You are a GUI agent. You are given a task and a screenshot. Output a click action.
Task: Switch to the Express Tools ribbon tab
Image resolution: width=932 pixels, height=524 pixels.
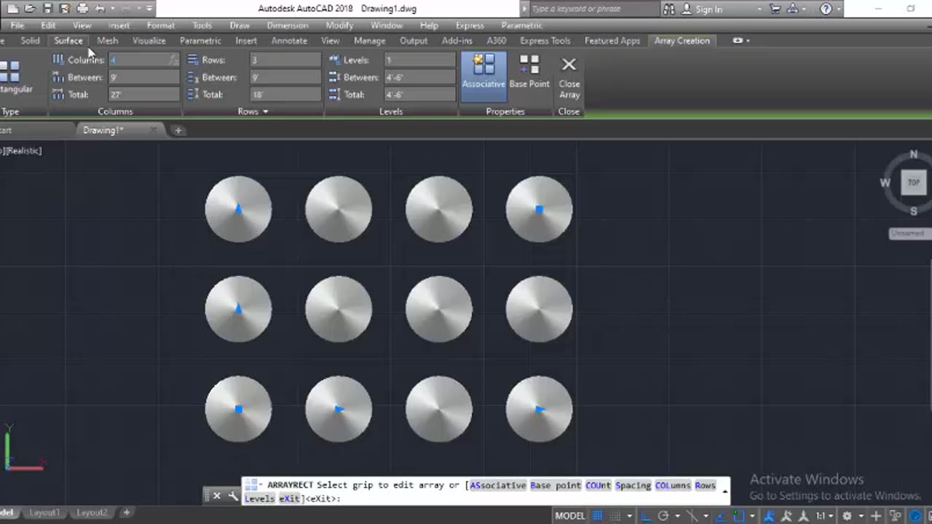point(545,41)
